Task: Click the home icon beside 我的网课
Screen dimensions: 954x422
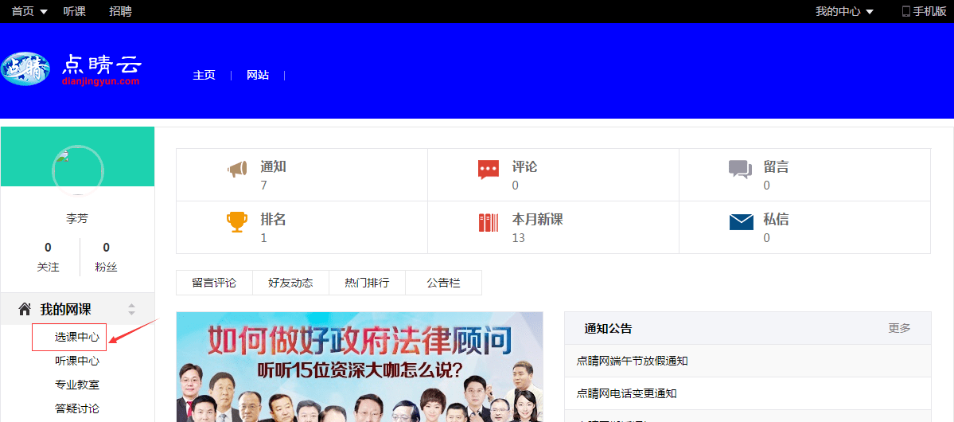Action: pos(25,309)
